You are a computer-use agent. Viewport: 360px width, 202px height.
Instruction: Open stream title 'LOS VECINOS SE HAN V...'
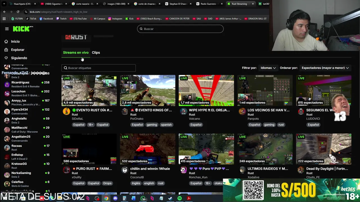coord(268,110)
